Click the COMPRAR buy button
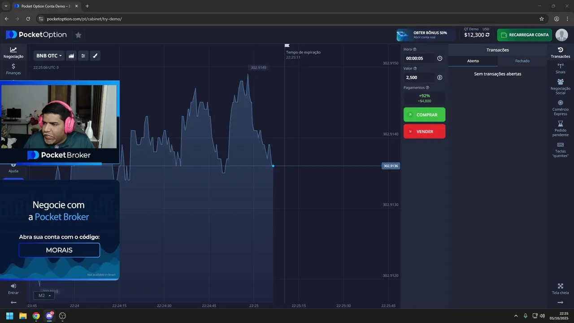 click(x=424, y=115)
